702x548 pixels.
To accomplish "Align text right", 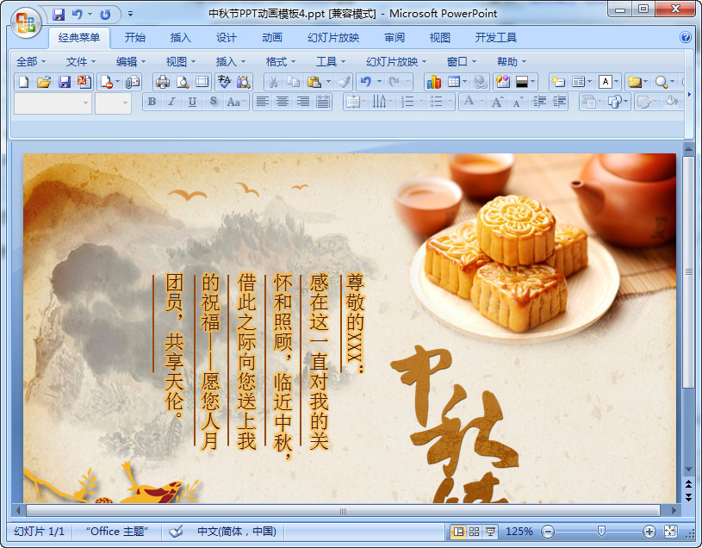I will 302,102.
